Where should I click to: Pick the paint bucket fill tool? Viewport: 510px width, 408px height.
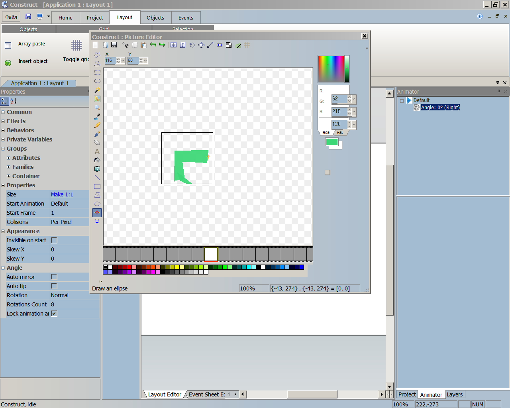97,160
